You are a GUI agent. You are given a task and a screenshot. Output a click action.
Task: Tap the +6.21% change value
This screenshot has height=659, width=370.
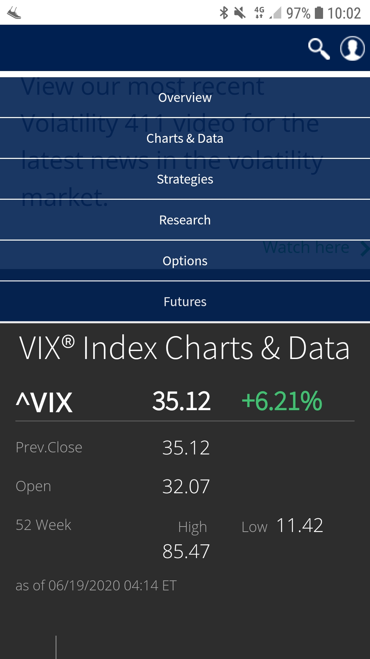pyautogui.click(x=282, y=401)
